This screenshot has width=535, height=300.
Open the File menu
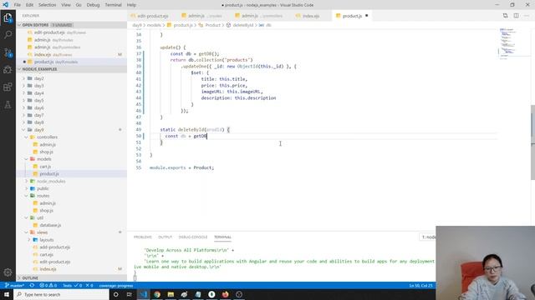click(x=18, y=5)
